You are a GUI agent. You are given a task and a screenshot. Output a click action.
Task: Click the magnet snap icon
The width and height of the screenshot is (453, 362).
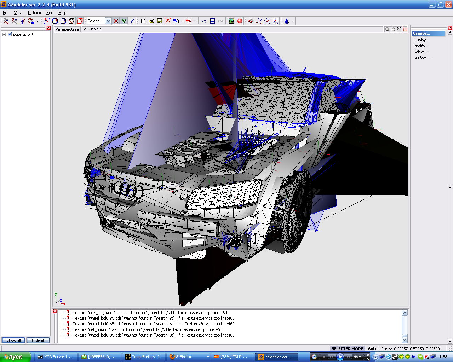coord(251,21)
